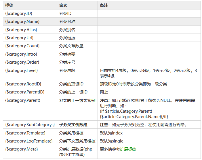Select the {$category.SubCategorys} tag cell
202x160 pixels.
30,125
